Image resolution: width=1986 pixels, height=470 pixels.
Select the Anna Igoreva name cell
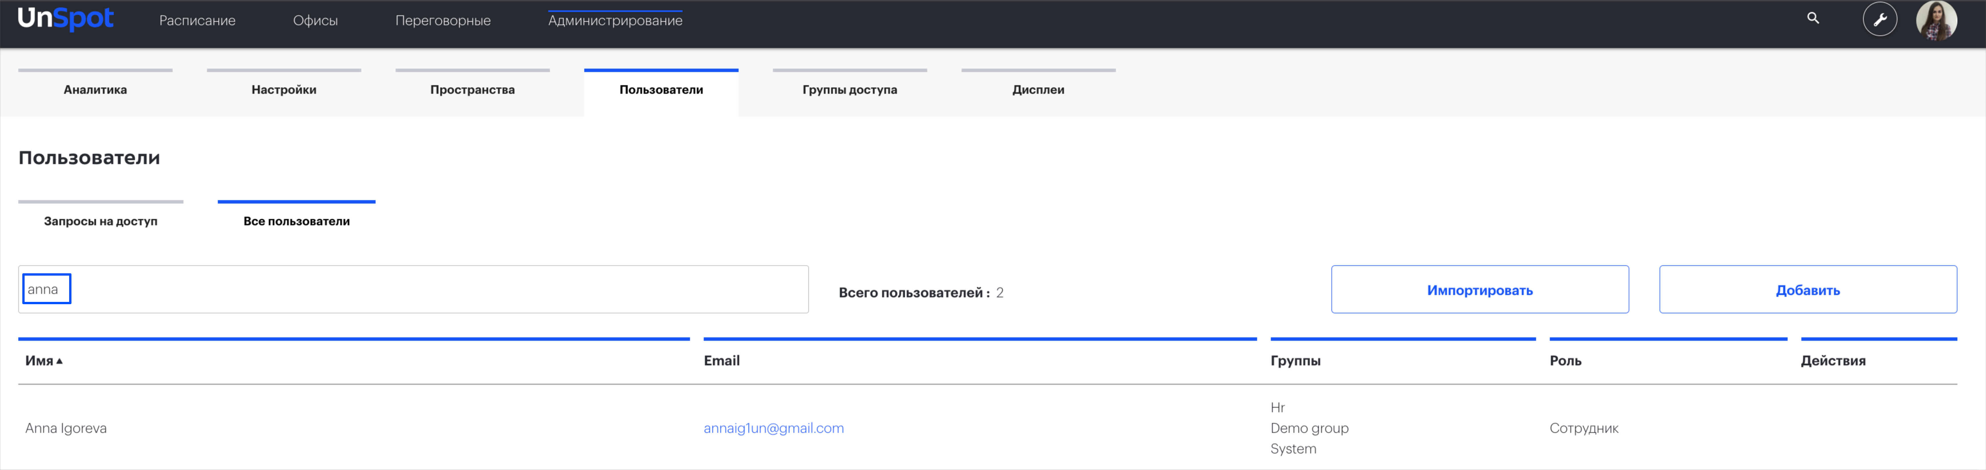(66, 428)
